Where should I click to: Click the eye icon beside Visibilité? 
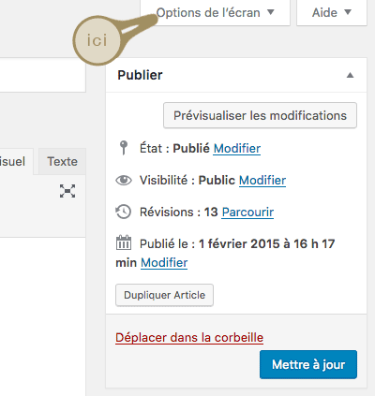[x=124, y=180]
